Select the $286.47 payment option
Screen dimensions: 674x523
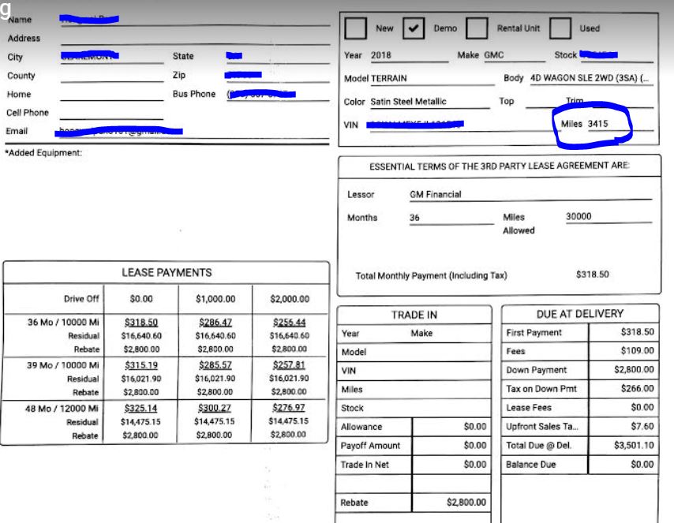tap(215, 323)
